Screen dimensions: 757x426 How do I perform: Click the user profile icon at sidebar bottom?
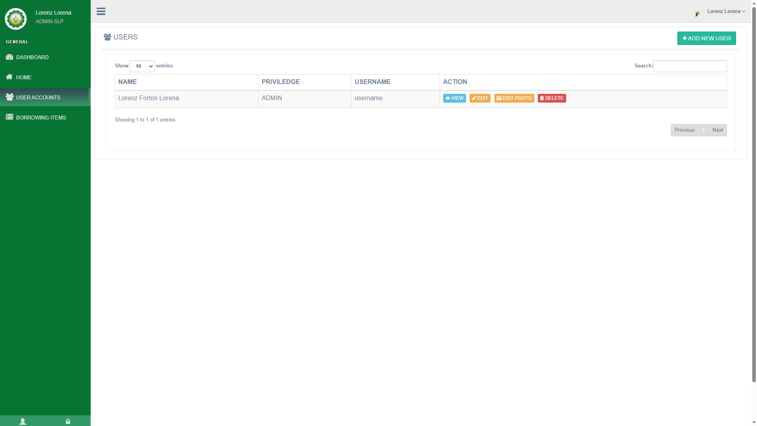point(23,421)
